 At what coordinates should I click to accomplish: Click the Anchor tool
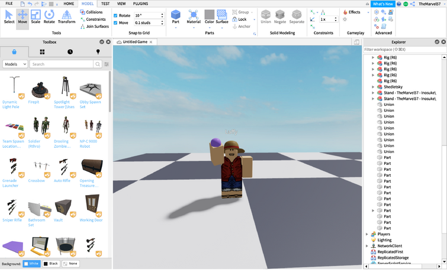coord(242,27)
